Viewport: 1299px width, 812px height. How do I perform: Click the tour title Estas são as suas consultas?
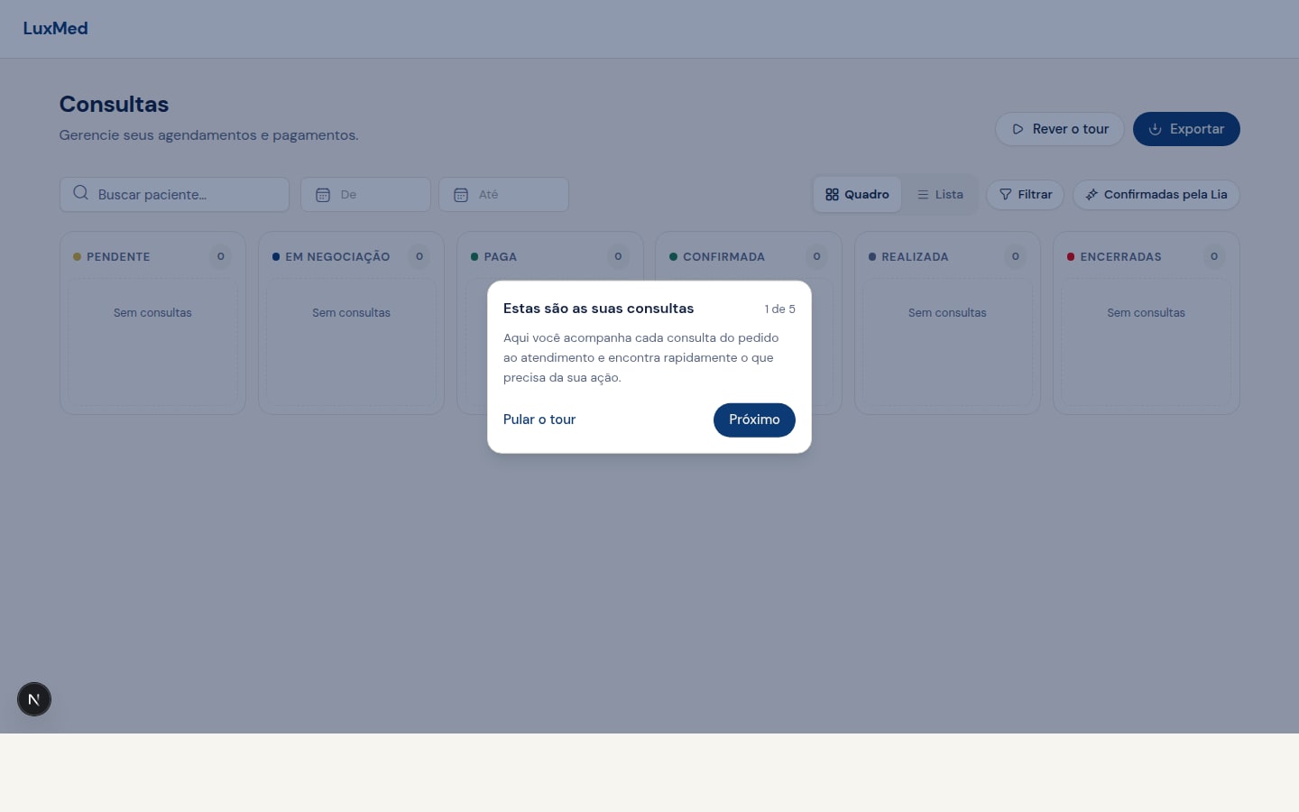point(598,309)
